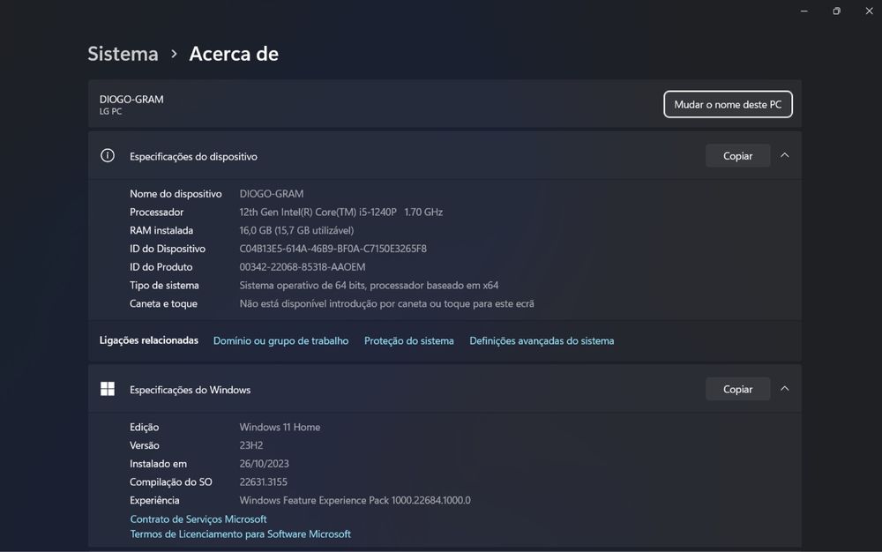
Task: Click the DIOGO-GRAM name in top card
Action: [131, 100]
